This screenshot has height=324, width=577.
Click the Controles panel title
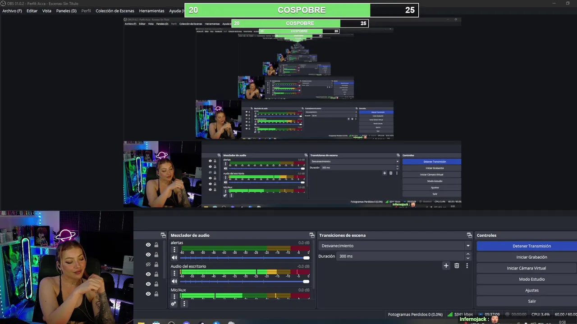(486, 235)
